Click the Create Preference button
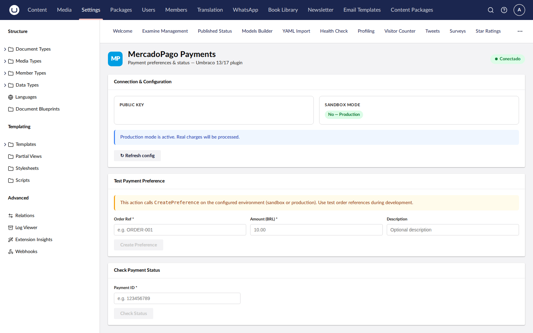533x333 pixels. click(x=139, y=245)
